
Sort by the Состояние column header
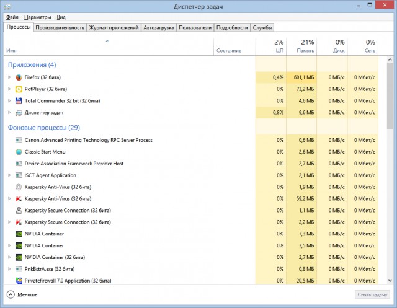click(x=234, y=46)
